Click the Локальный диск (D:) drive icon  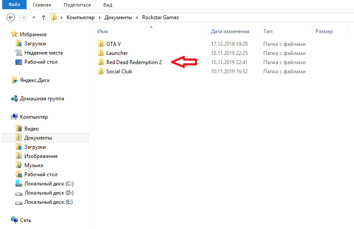(x=18, y=193)
